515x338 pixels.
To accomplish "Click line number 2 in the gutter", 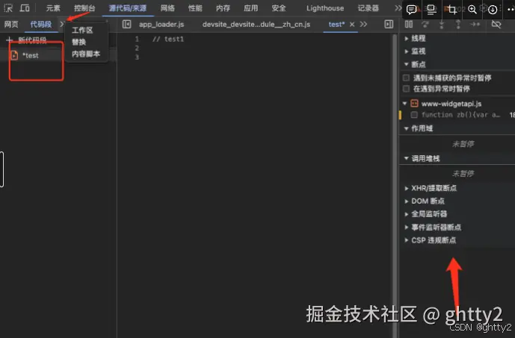I will pos(137,48).
